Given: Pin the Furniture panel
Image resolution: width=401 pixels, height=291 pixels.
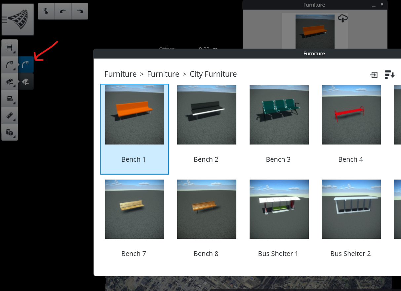Looking at the screenshot, I should point(382,5).
